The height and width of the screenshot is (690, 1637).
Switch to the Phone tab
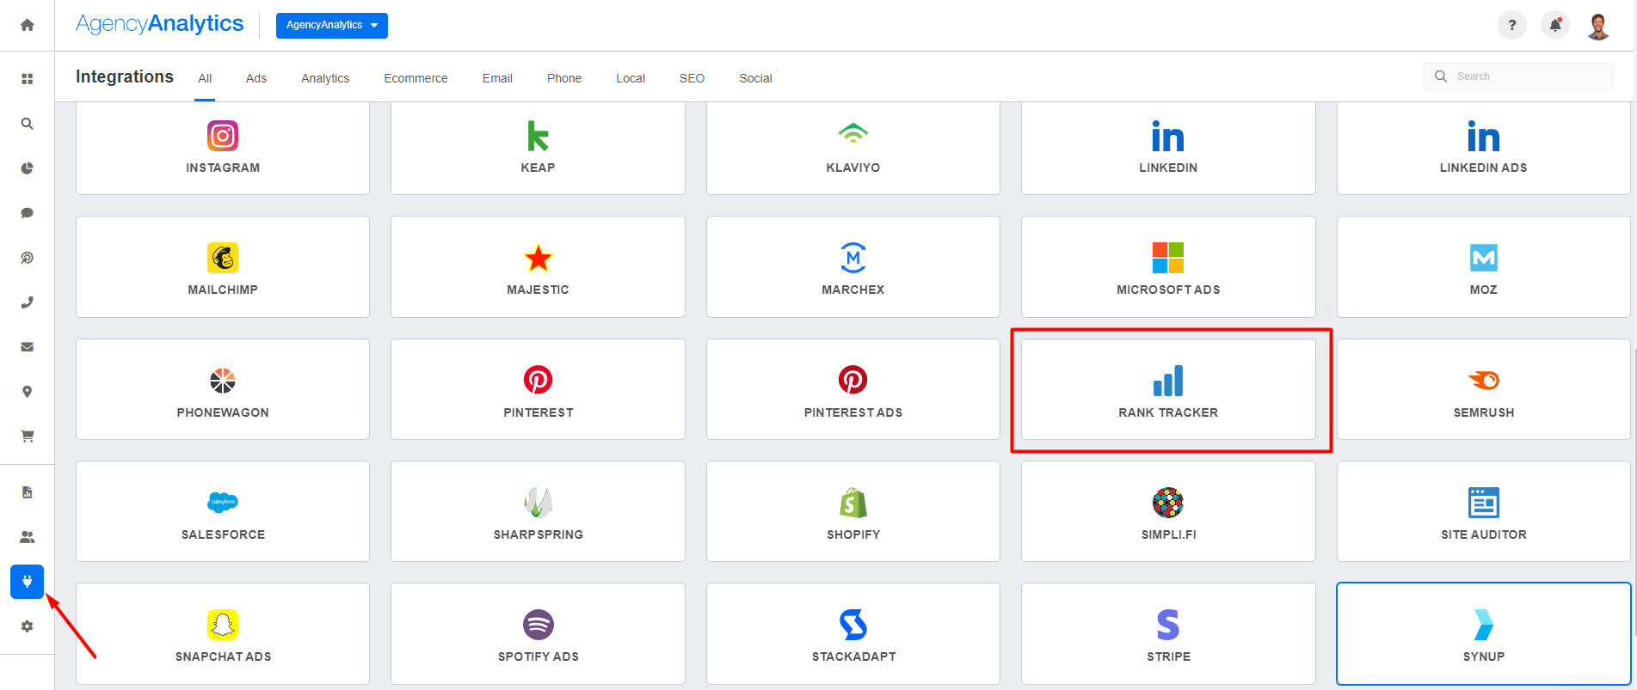coord(564,78)
